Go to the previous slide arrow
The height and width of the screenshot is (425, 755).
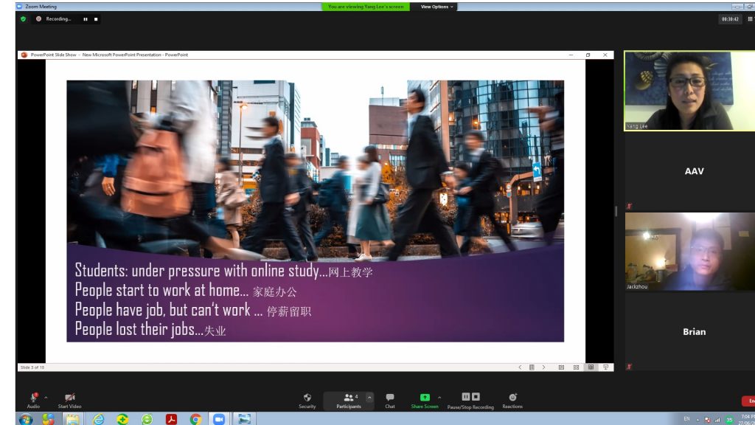(520, 367)
